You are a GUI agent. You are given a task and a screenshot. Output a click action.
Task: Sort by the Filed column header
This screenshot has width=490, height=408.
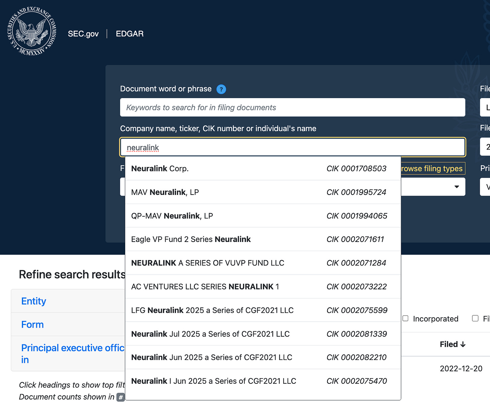click(453, 344)
